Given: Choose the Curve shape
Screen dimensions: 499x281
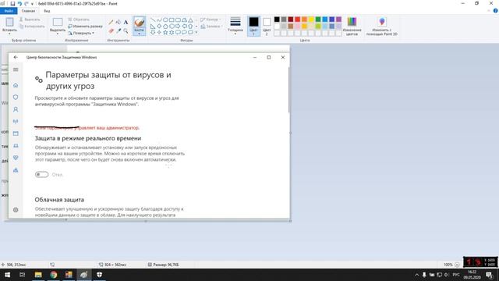Looking at the screenshot, I should tap(159, 20).
